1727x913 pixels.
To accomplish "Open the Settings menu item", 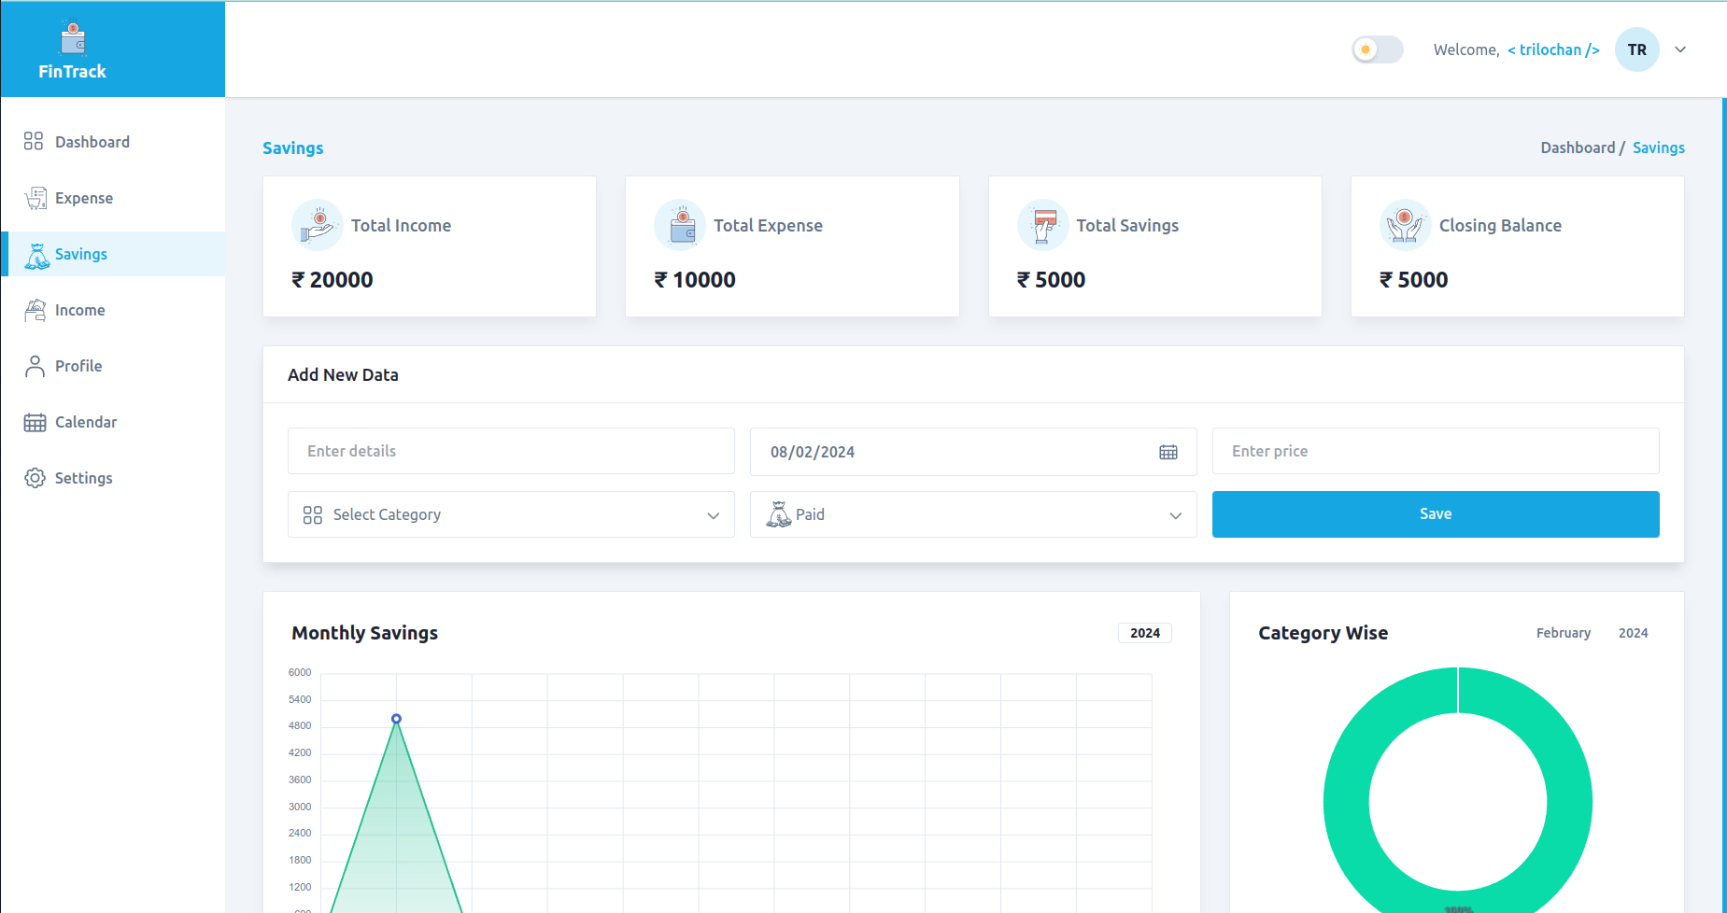I will click(113, 478).
